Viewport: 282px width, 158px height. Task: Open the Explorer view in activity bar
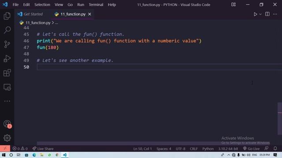7,16
